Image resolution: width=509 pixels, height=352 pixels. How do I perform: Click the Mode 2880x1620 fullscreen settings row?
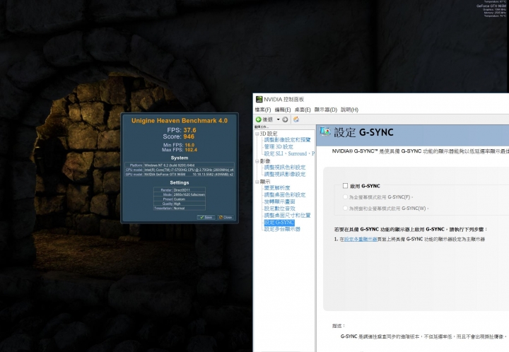pos(180,194)
